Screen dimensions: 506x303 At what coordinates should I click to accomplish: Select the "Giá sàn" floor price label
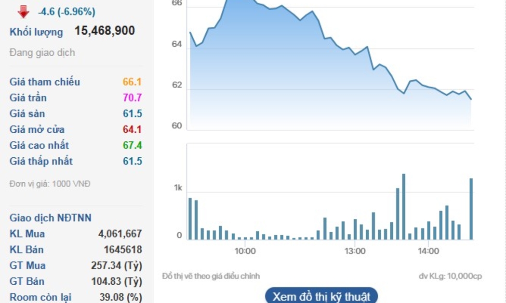[28, 114]
